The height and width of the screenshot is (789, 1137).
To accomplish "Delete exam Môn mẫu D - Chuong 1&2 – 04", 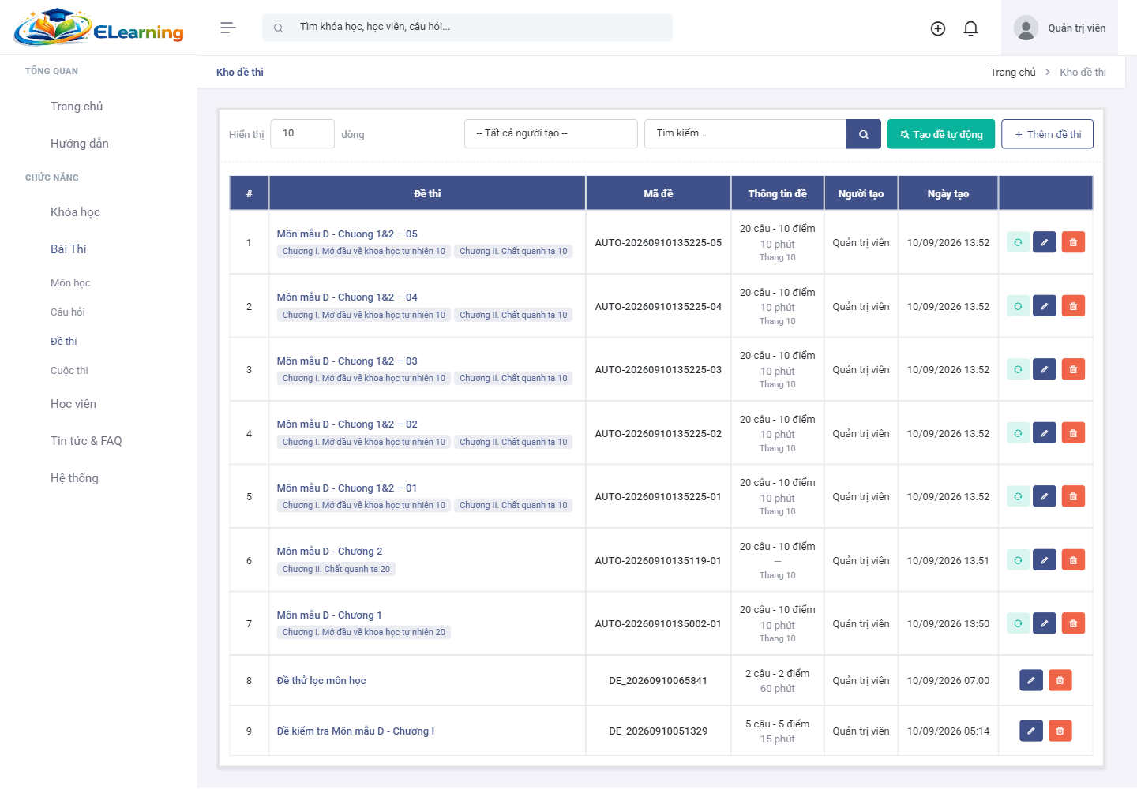I will tap(1073, 306).
